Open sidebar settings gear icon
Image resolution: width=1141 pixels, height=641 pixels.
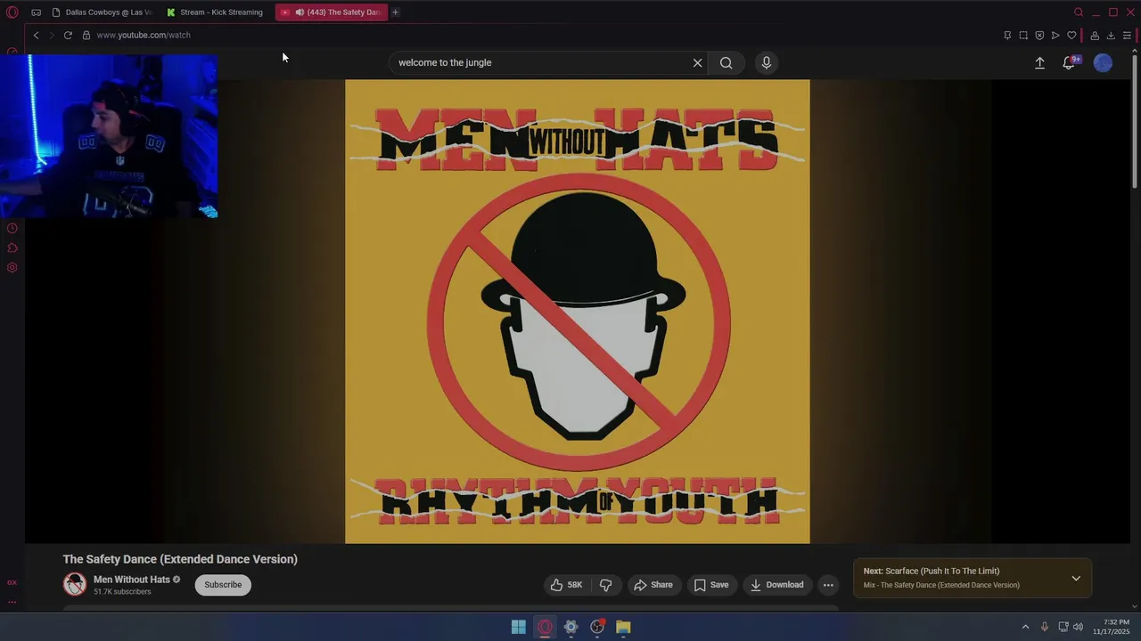pyautogui.click(x=12, y=267)
